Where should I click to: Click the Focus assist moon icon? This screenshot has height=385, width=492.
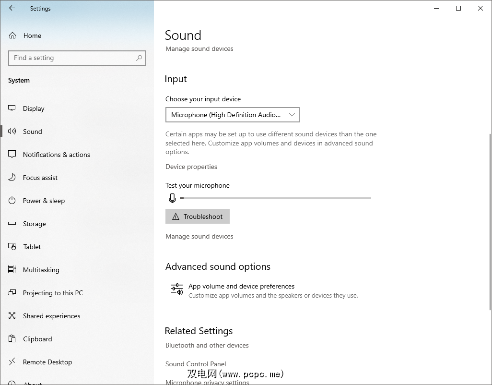click(12, 178)
